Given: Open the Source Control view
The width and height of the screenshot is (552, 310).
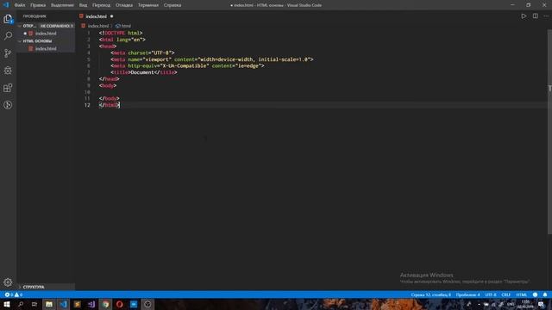Looking at the screenshot, I should pos(8,53).
